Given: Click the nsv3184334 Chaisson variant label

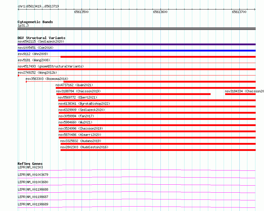Looking at the screenshot, I should 244,91.
